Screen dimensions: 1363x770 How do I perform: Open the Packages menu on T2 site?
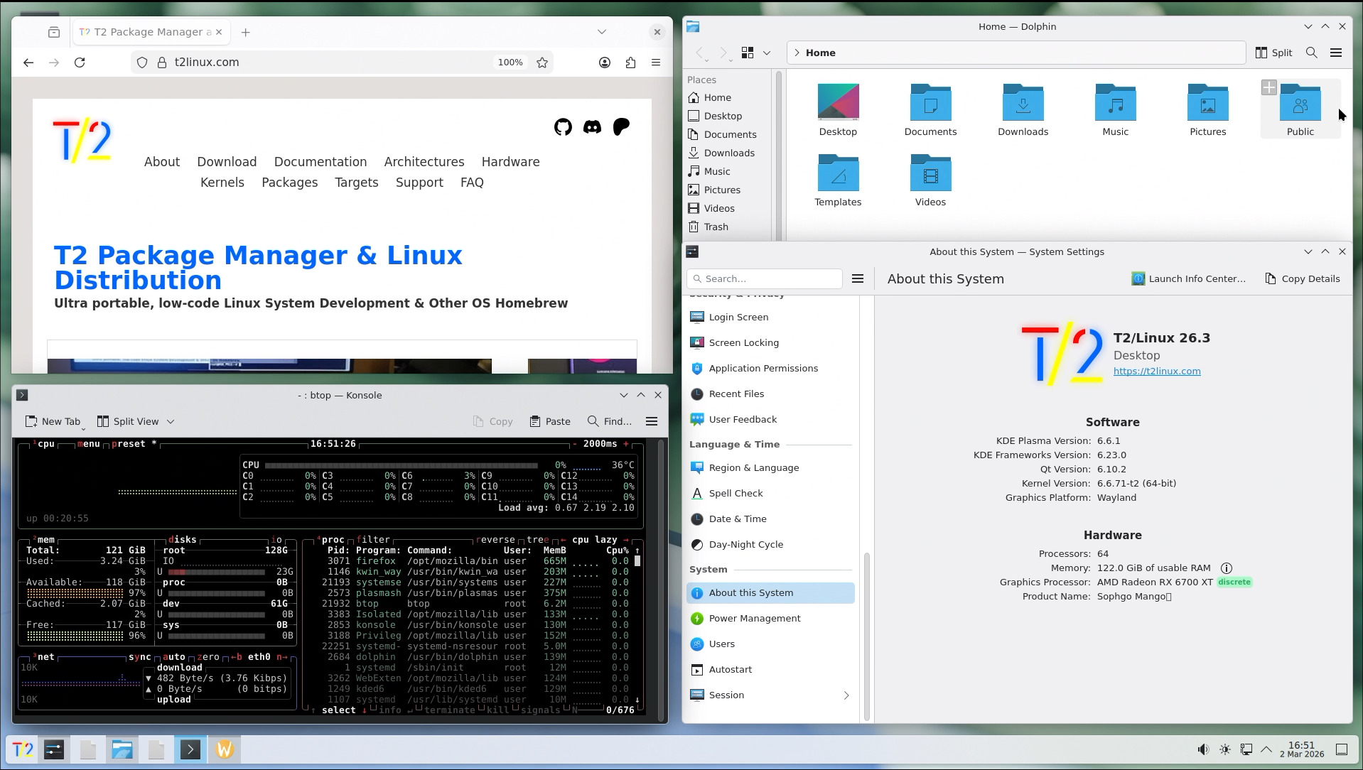click(289, 183)
